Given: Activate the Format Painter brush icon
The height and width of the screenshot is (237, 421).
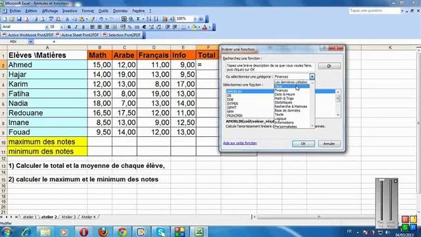Looking at the screenshot, I should pyautogui.click(x=93, y=19).
